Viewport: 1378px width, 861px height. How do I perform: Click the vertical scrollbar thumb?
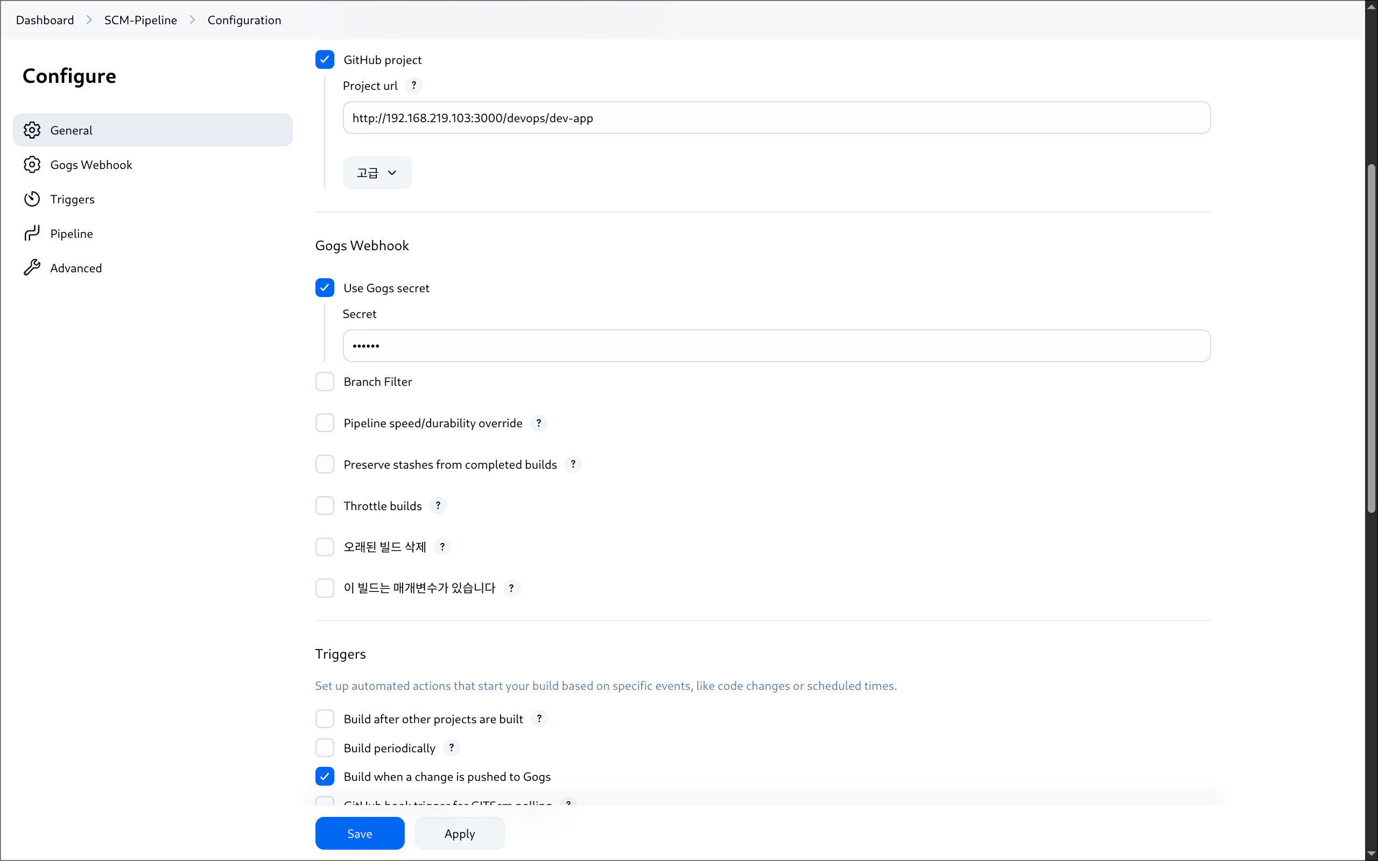point(1371,339)
